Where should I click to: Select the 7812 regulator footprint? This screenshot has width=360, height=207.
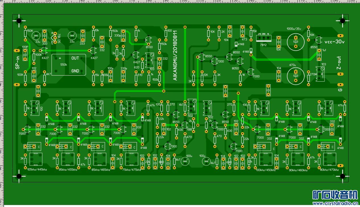click(264, 38)
